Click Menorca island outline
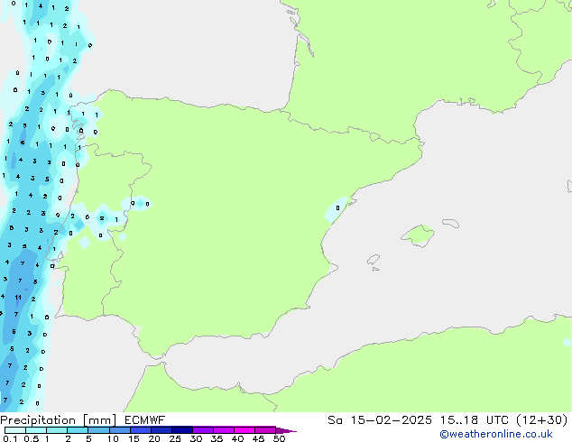572x442 pixels. tap(451, 223)
